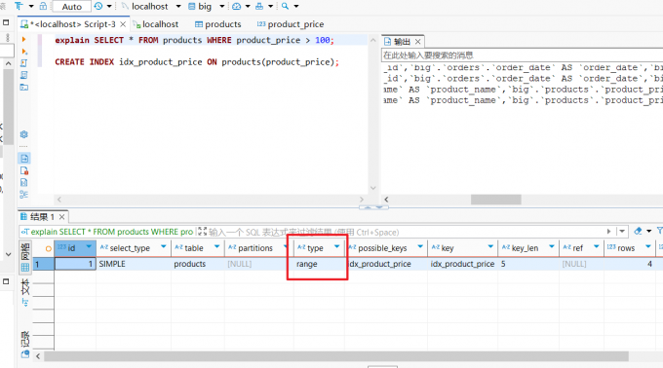Click the small arrow icon below the vertical text label
663x368 pixels.
pos(25,302)
